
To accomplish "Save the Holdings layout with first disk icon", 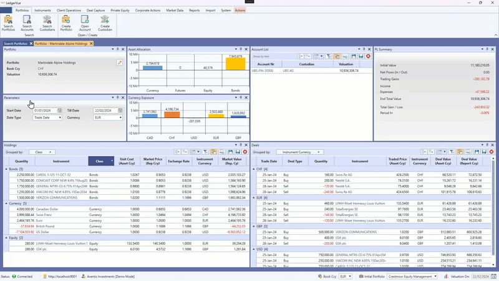I will click(x=231, y=152).
